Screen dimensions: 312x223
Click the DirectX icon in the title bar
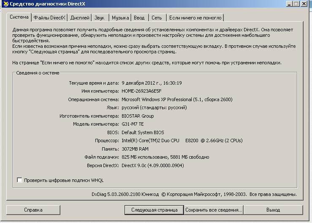point(5,4)
